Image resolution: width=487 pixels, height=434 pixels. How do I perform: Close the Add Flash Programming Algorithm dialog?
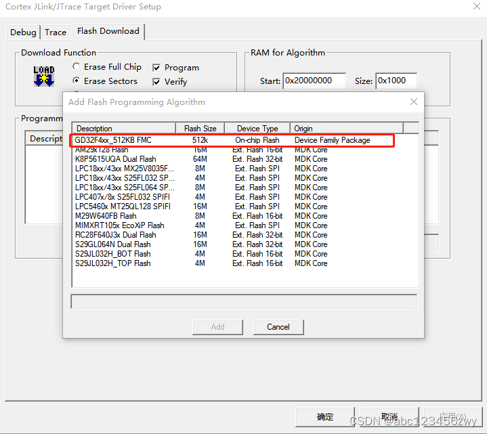(413, 102)
